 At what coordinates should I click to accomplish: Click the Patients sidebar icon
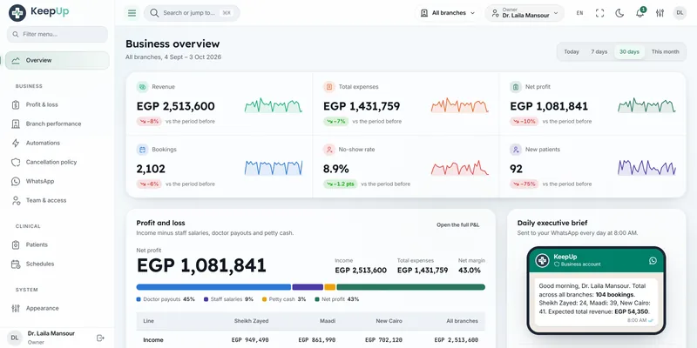click(x=16, y=244)
